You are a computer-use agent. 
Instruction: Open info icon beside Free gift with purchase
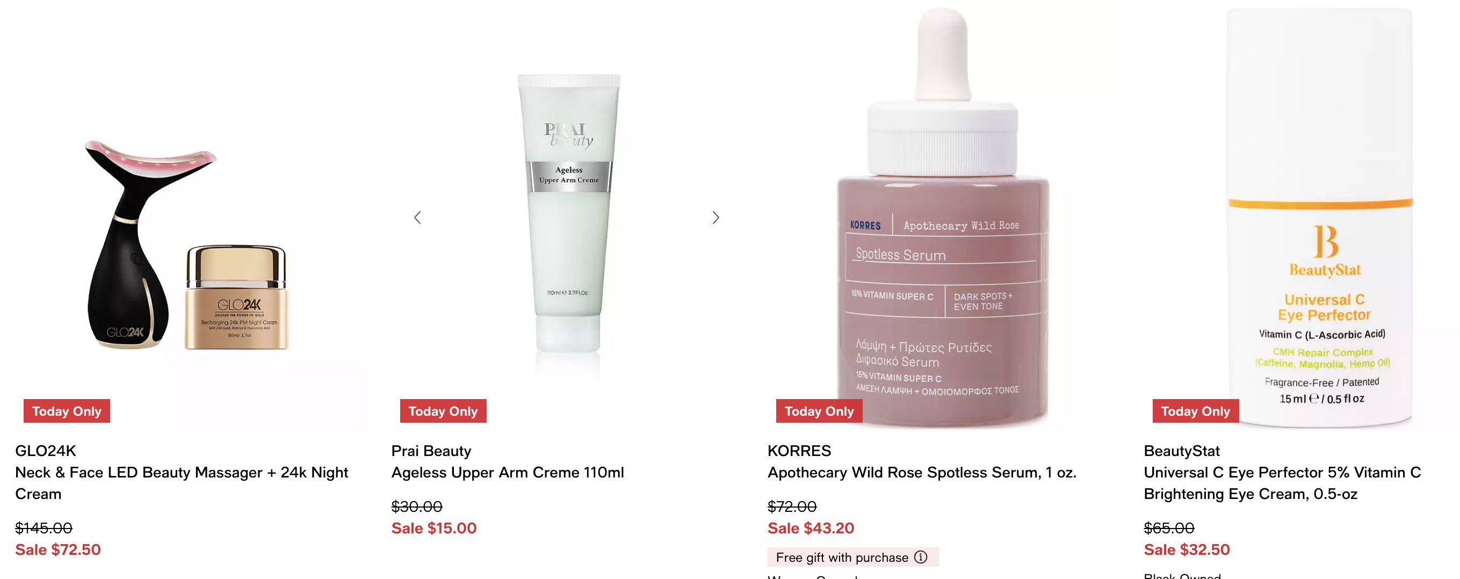[921, 557]
